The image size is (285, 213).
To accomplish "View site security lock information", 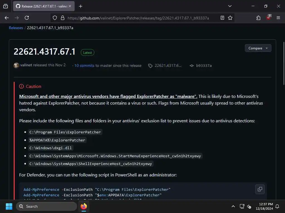I will click(63, 18).
